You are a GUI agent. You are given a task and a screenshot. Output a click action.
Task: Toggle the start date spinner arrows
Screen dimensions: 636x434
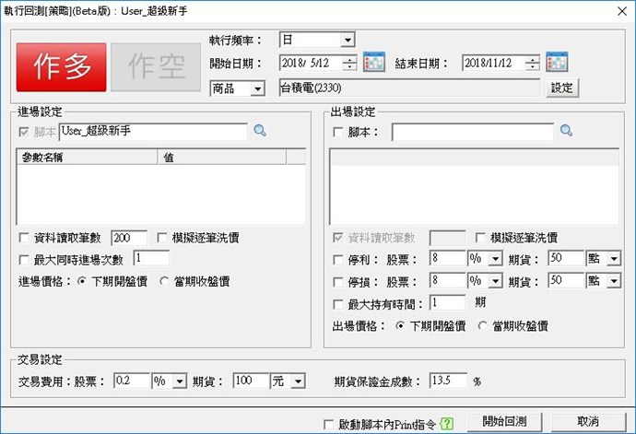pyautogui.click(x=349, y=63)
